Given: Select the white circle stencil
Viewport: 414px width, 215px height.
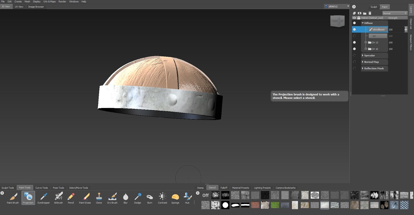Looking at the screenshot, I should (x=225, y=205).
